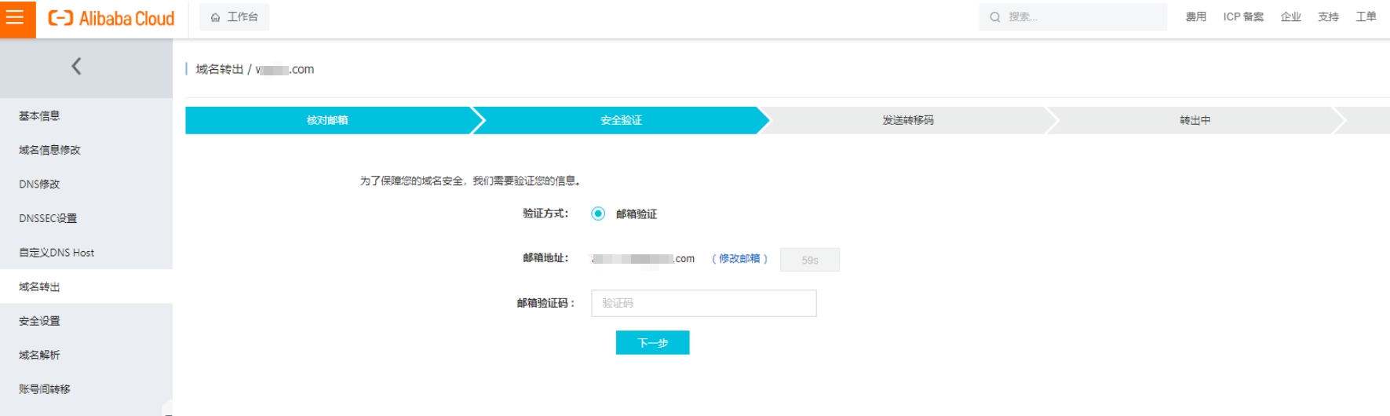Click the 发送转移码 step
The height and width of the screenshot is (416, 1390).
click(x=907, y=121)
